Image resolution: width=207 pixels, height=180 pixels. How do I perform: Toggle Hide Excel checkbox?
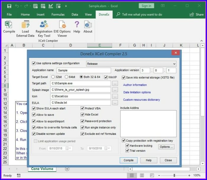click(x=82, y=114)
